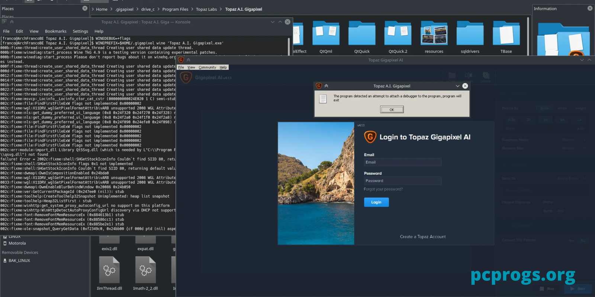Collapse debugger dialog using down chevron
The height and width of the screenshot is (297, 595).
pyautogui.click(x=457, y=86)
